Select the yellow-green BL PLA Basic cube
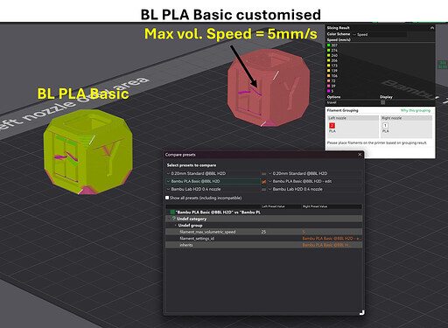The height and width of the screenshot is (328, 448). click(87, 151)
